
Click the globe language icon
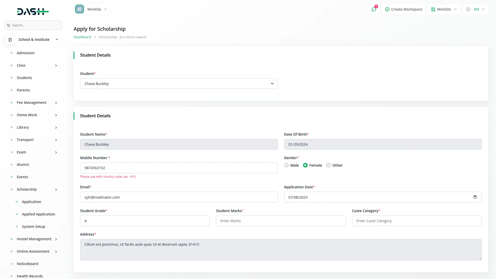[468, 9]
